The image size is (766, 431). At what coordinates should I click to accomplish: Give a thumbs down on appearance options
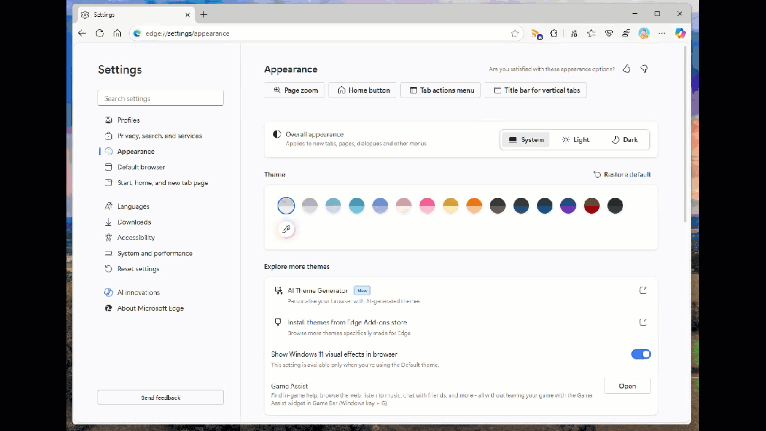(x=644, y=69)
